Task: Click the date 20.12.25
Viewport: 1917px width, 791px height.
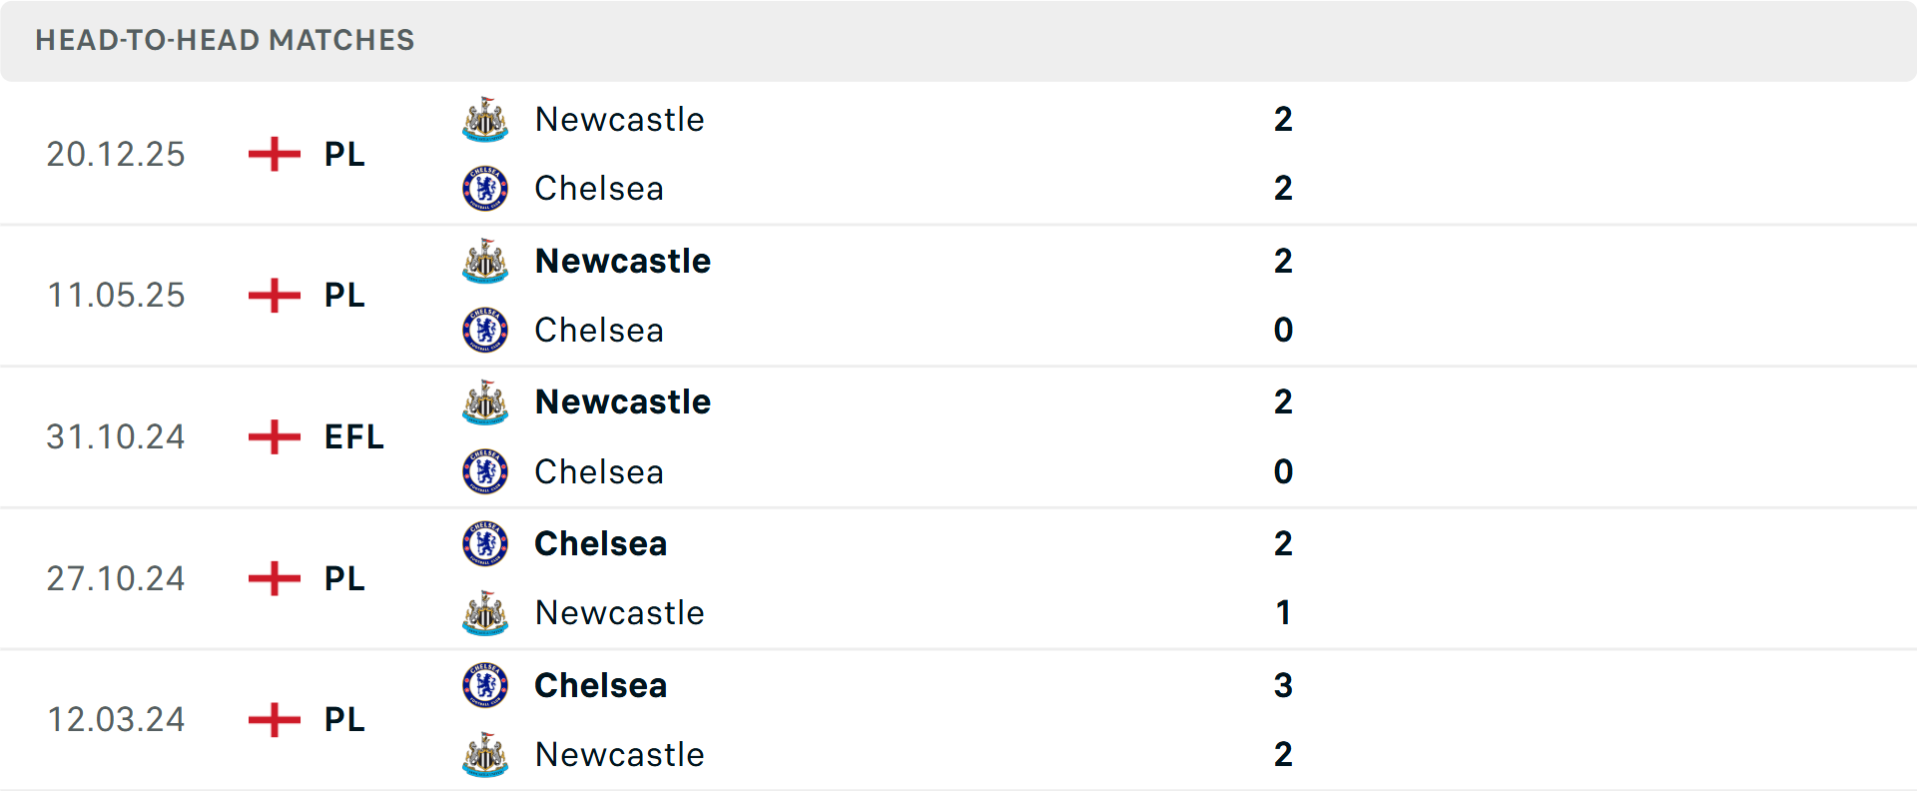Action: pos(116,154)
